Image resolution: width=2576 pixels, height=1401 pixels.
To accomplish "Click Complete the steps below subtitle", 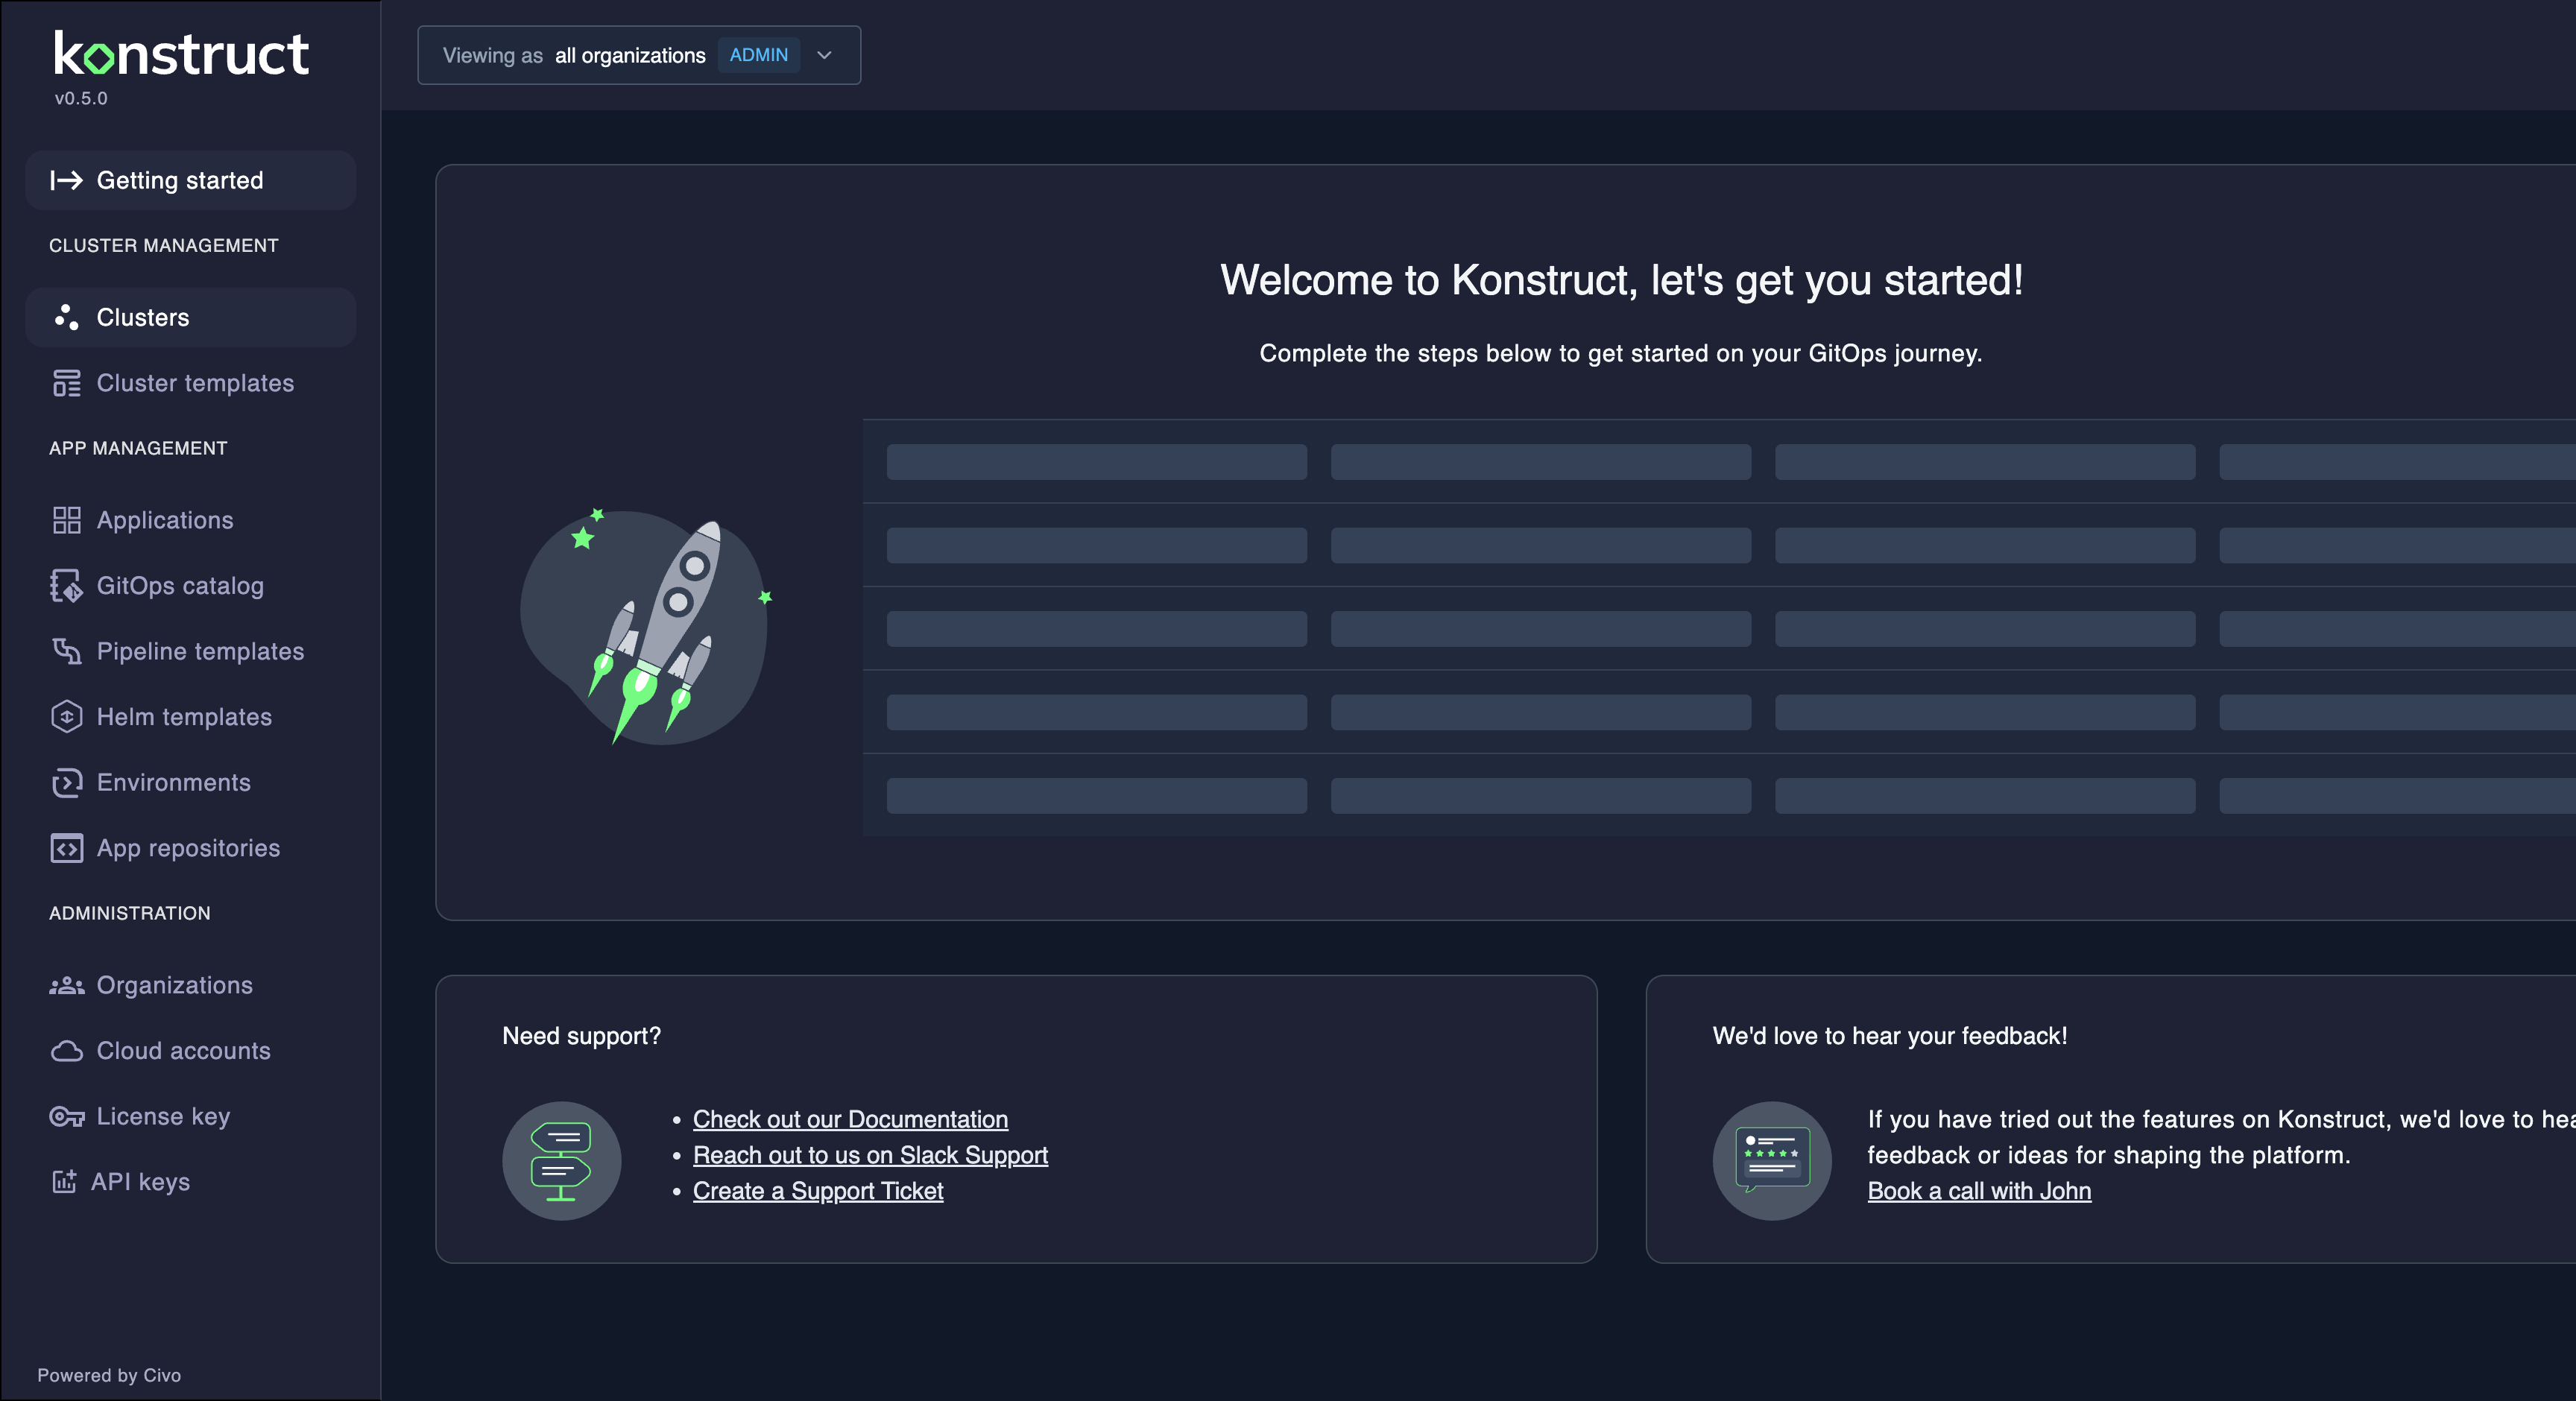I will coord(1621,353).
